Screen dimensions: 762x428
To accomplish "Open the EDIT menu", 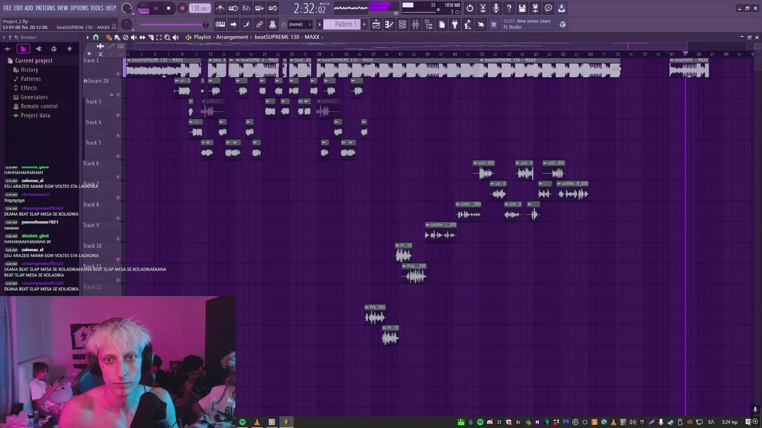I will click(18, 8).
